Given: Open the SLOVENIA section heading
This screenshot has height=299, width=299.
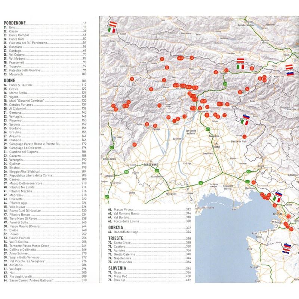Looking at the screenshot, I should tap(118, 268).
